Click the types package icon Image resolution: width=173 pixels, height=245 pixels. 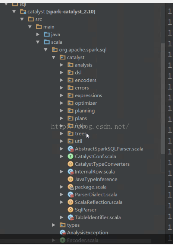point(62,225)
